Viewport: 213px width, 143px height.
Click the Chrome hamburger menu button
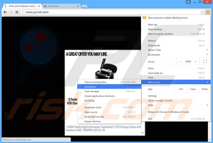(208, 12)
